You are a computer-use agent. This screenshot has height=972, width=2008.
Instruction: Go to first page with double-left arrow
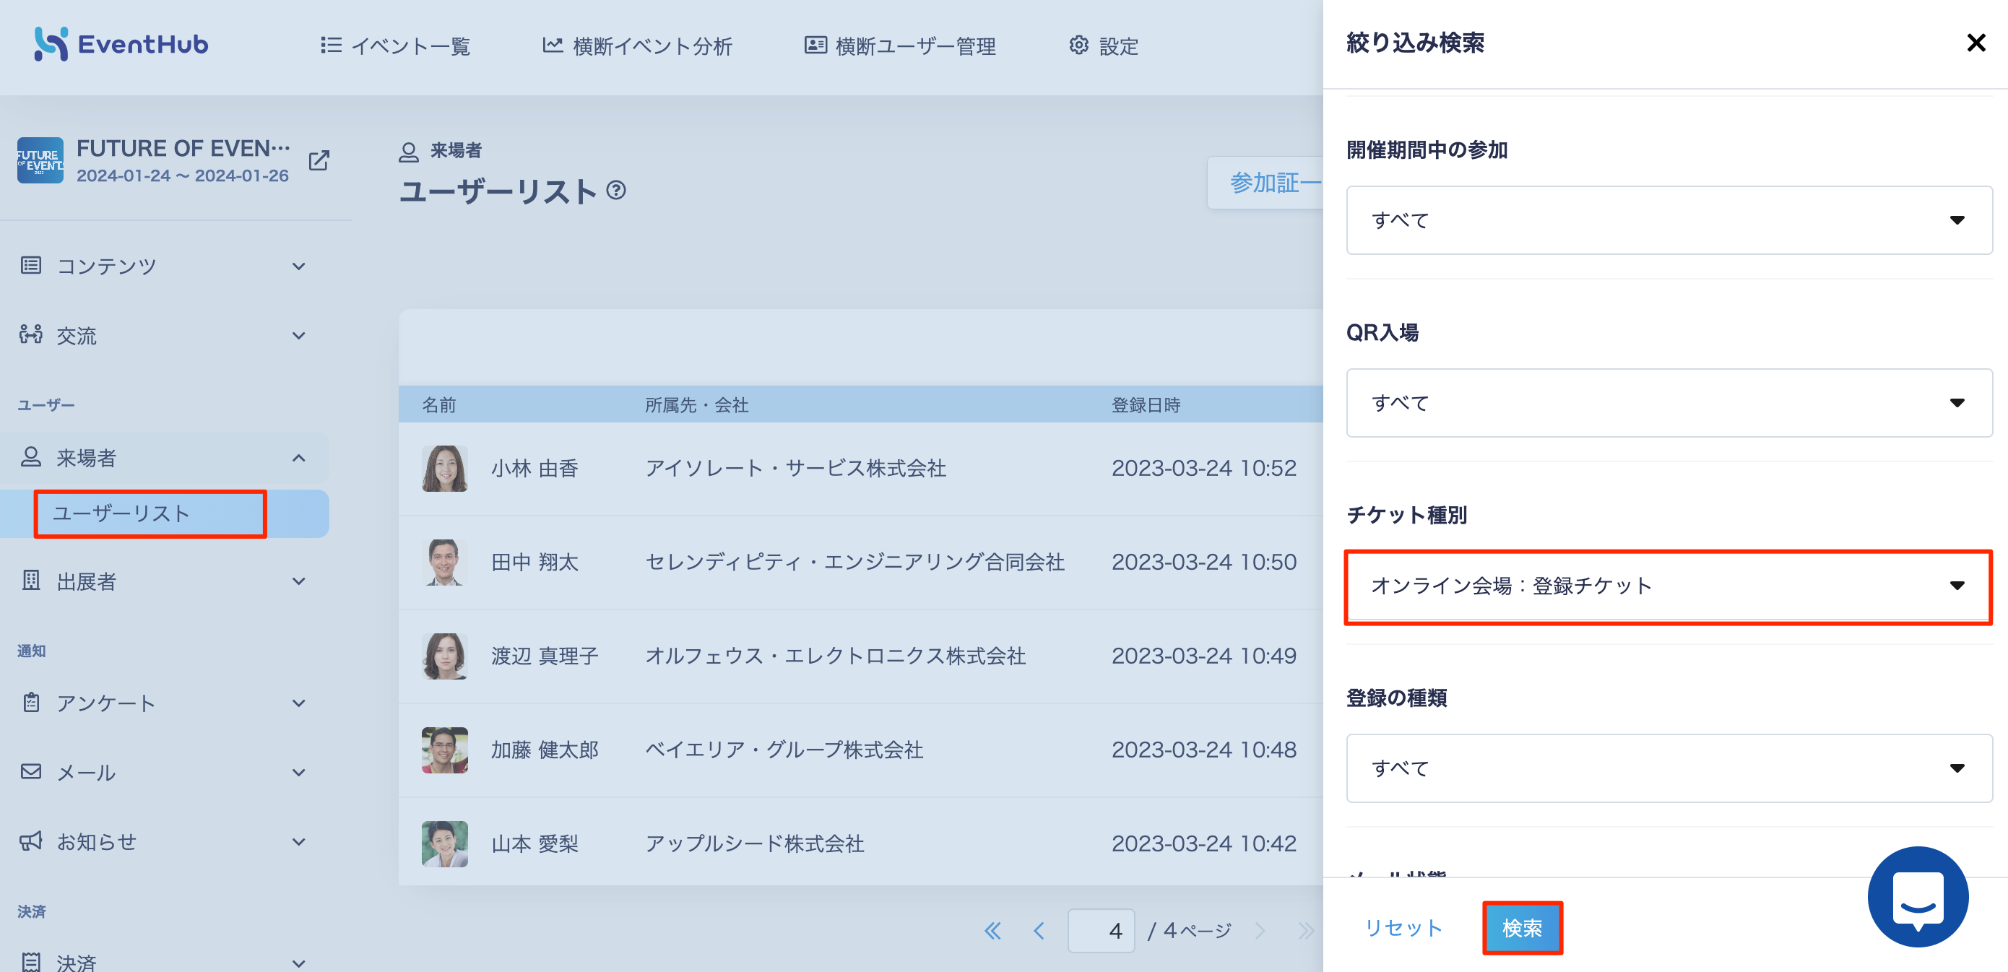coord(992,931)
